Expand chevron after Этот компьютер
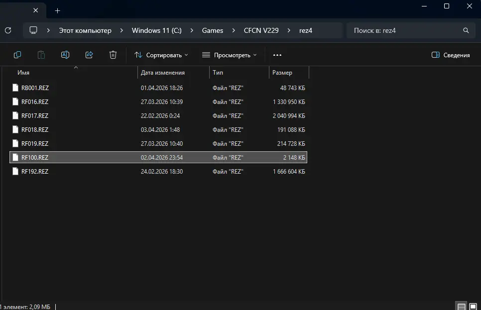The width and height of the screenshot is (481, 310). [121, 30]
